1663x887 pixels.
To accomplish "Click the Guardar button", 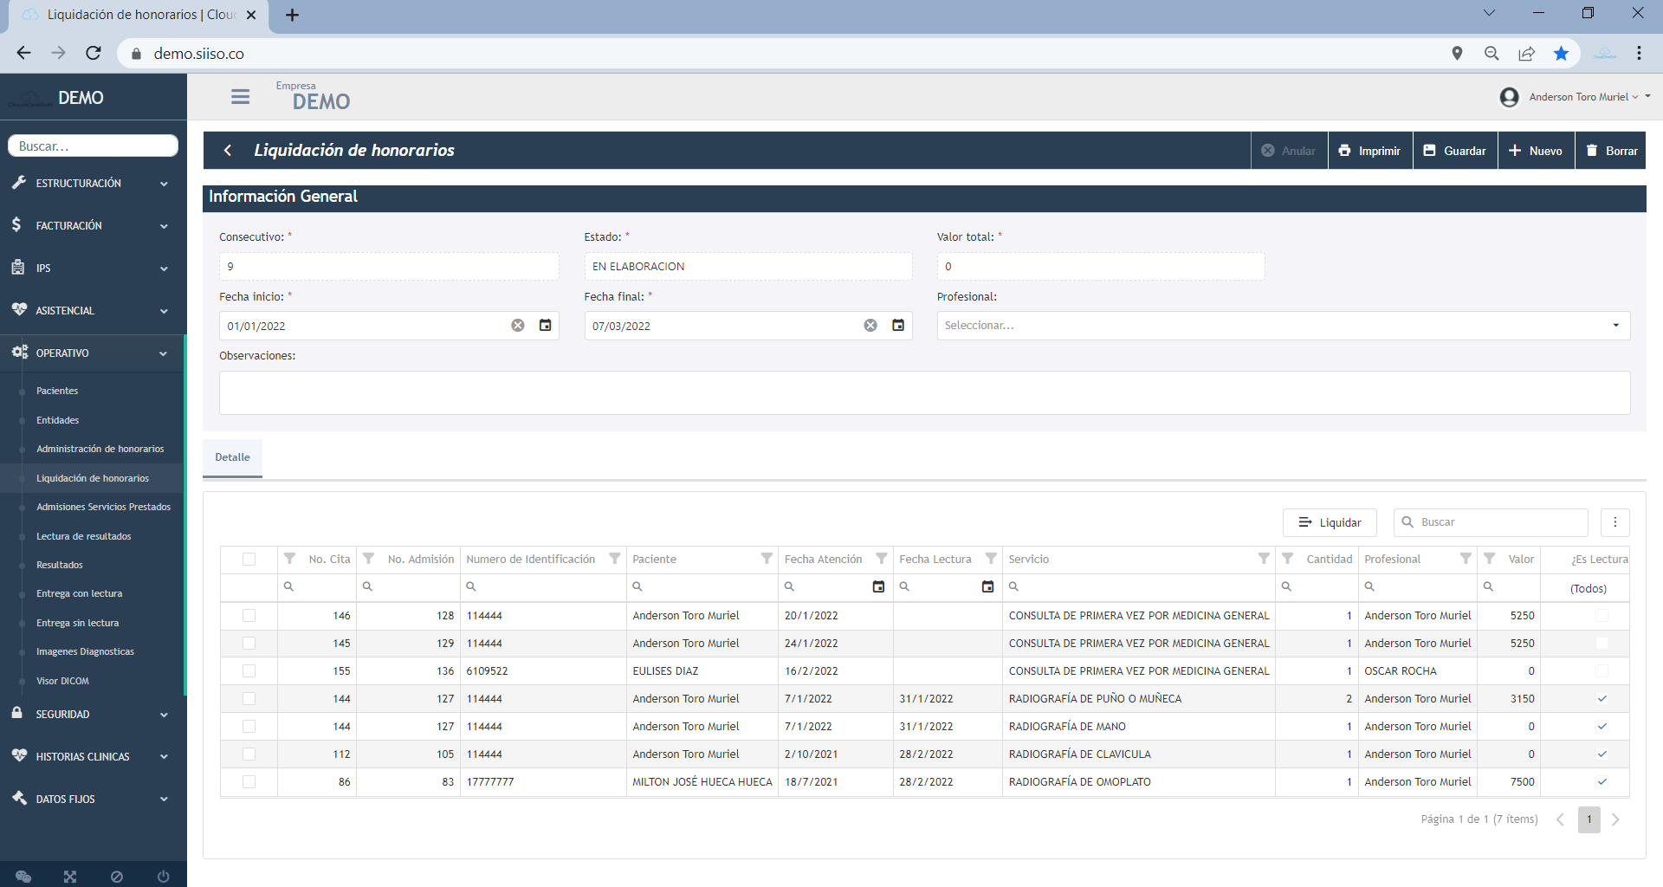I will (1455, 151).
